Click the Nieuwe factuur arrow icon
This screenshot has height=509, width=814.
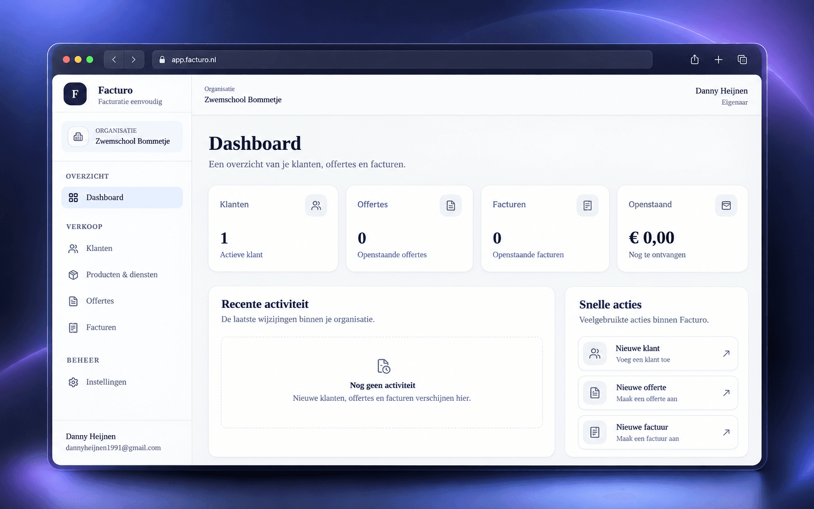(726, 433)
